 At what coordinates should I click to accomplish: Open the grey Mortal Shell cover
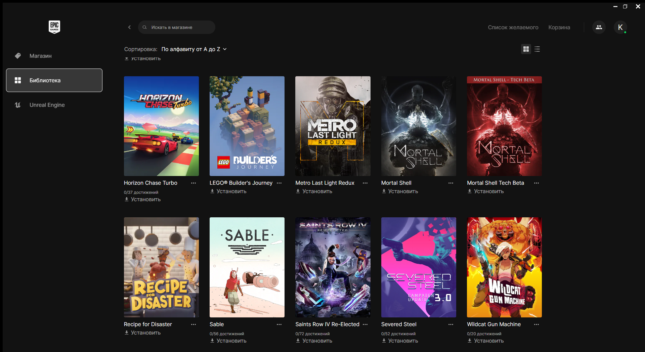[x=419, y=126]
